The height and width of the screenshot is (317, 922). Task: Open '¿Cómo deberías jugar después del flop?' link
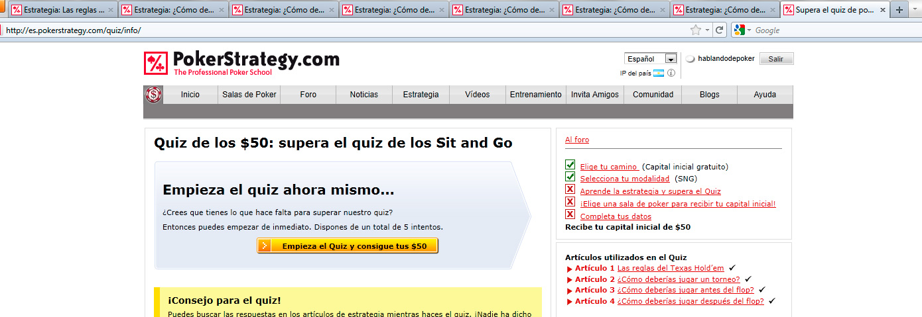coord(691,301)
